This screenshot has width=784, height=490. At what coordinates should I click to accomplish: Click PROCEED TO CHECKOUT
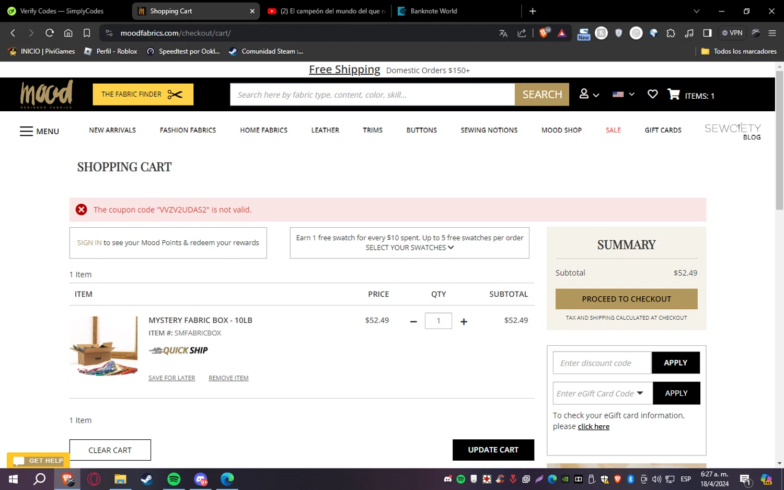point(626,299)
